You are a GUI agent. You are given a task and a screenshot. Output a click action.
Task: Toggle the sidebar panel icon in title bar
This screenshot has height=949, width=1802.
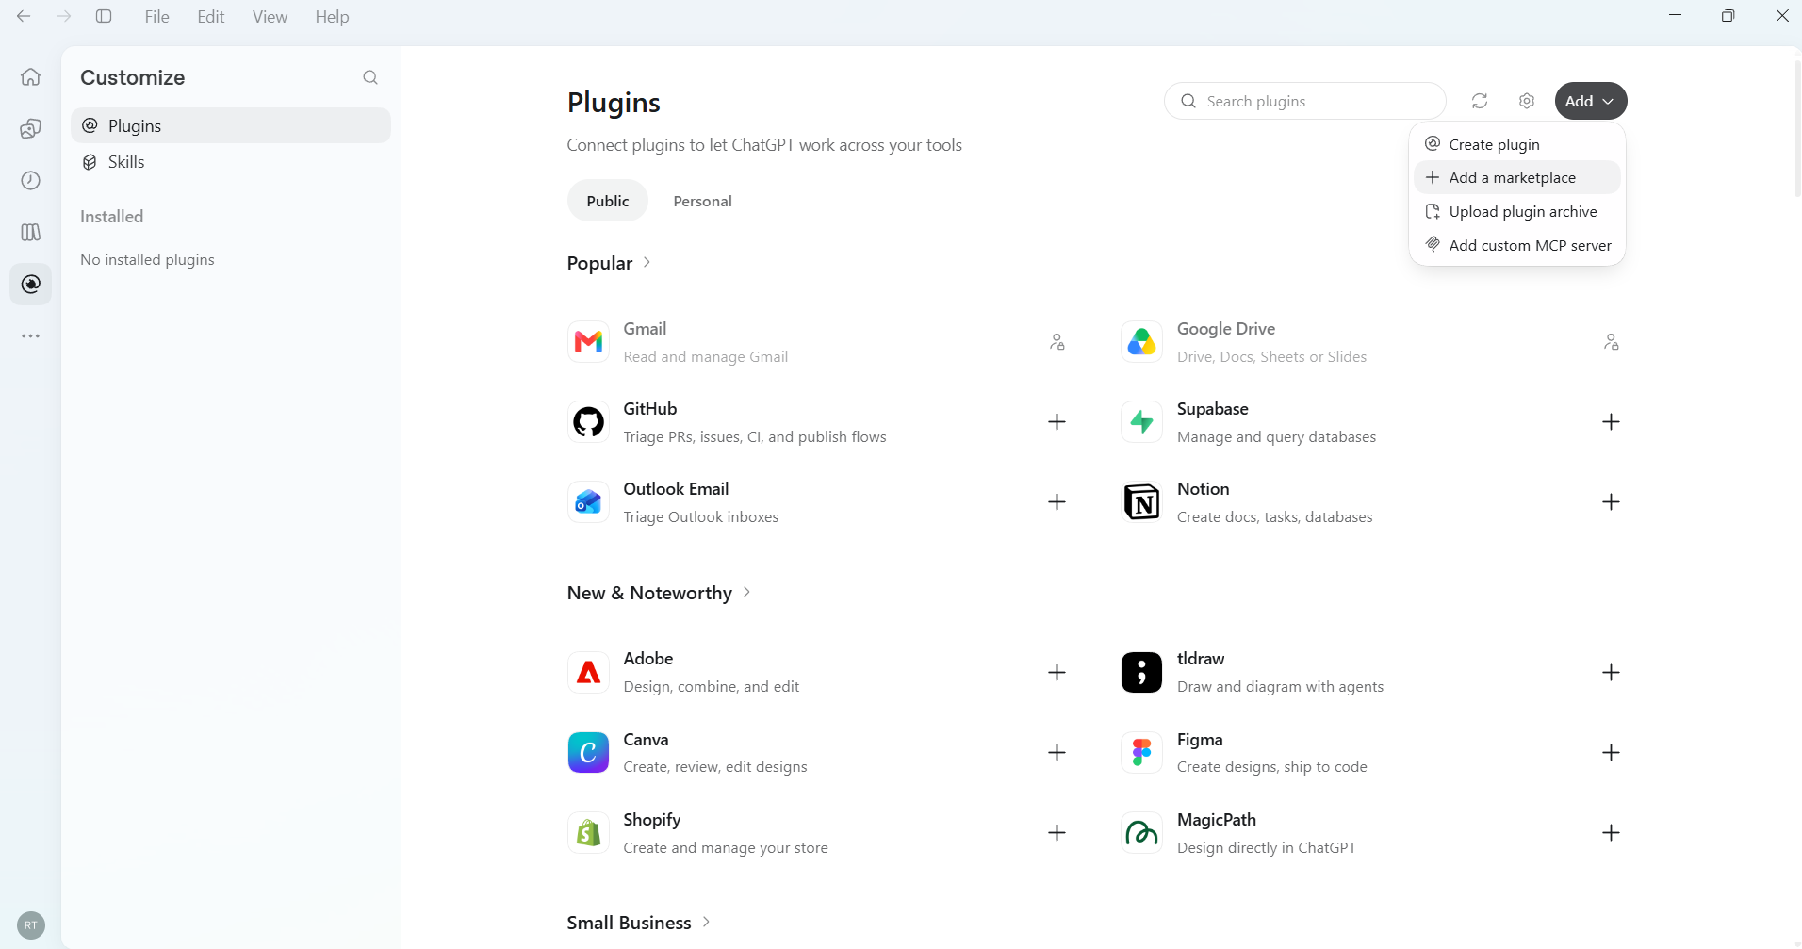point(104,16)
